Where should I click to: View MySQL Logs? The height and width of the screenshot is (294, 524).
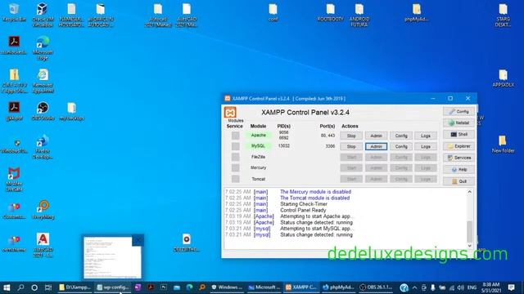[426, 146]
